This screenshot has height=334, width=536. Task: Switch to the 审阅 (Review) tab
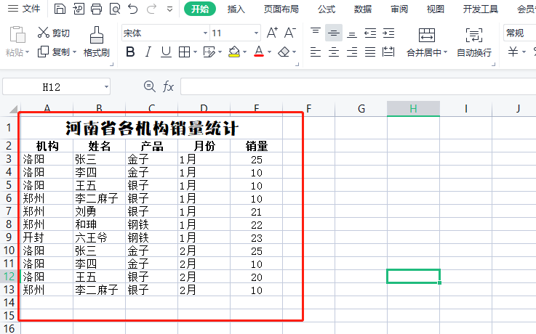(399, 9)
